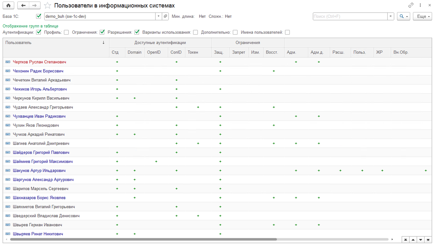Focus the Поиск (Ctrl+F) search field
Image resolution: width=435 pixels, height=244 pixels.
pos(350,16)
